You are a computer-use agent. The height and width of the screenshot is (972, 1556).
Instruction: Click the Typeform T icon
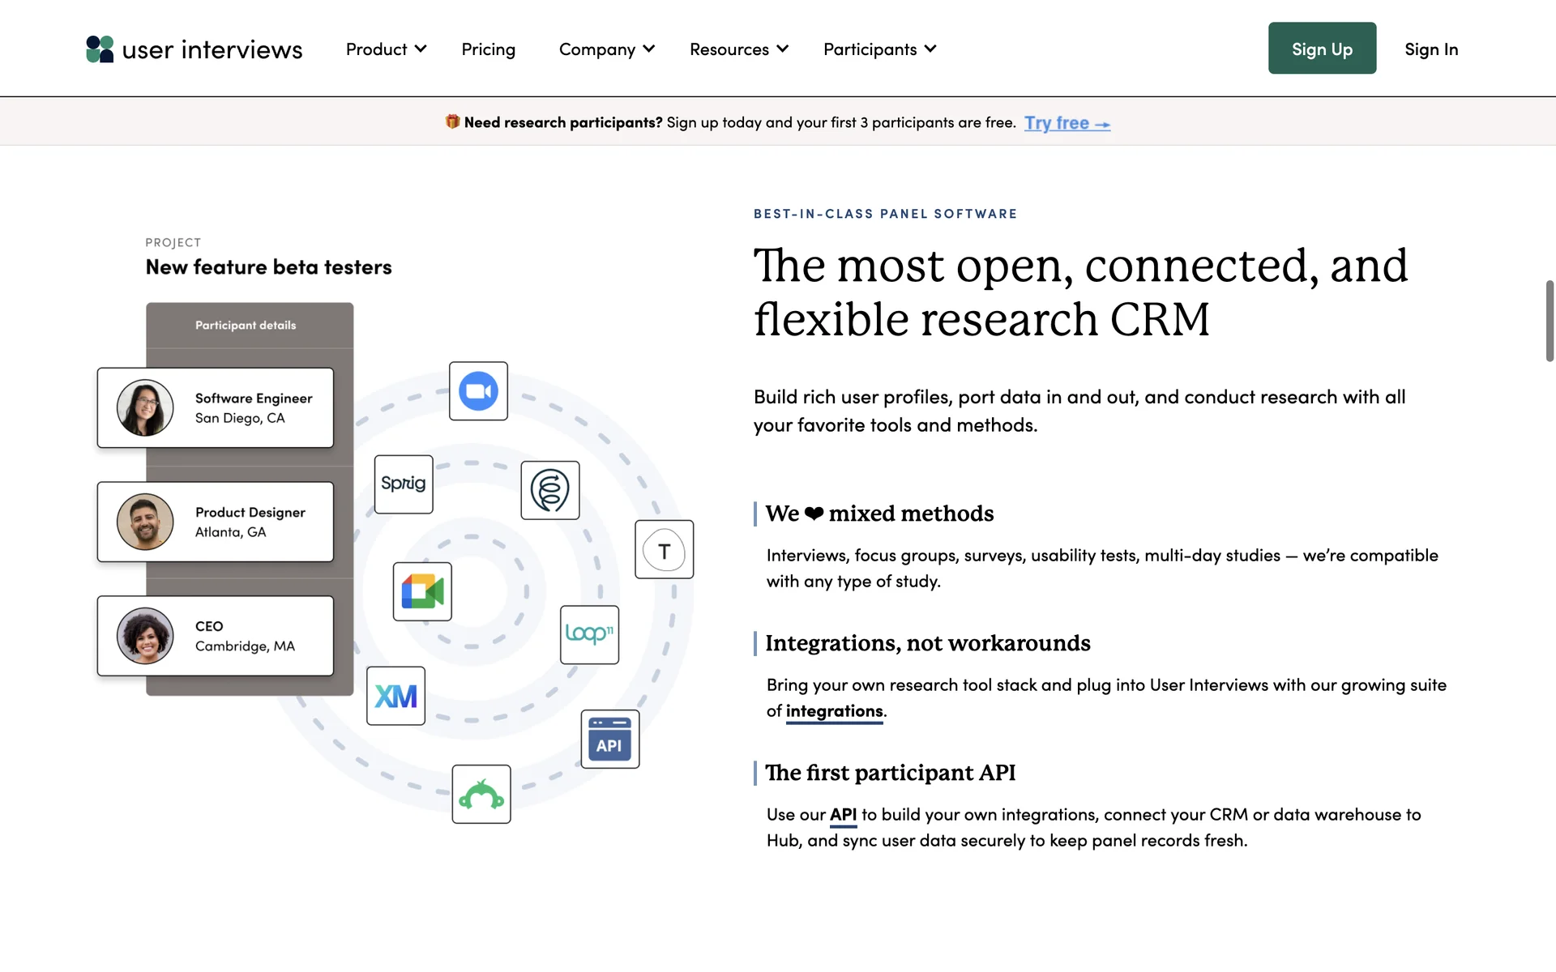(664, 550)
